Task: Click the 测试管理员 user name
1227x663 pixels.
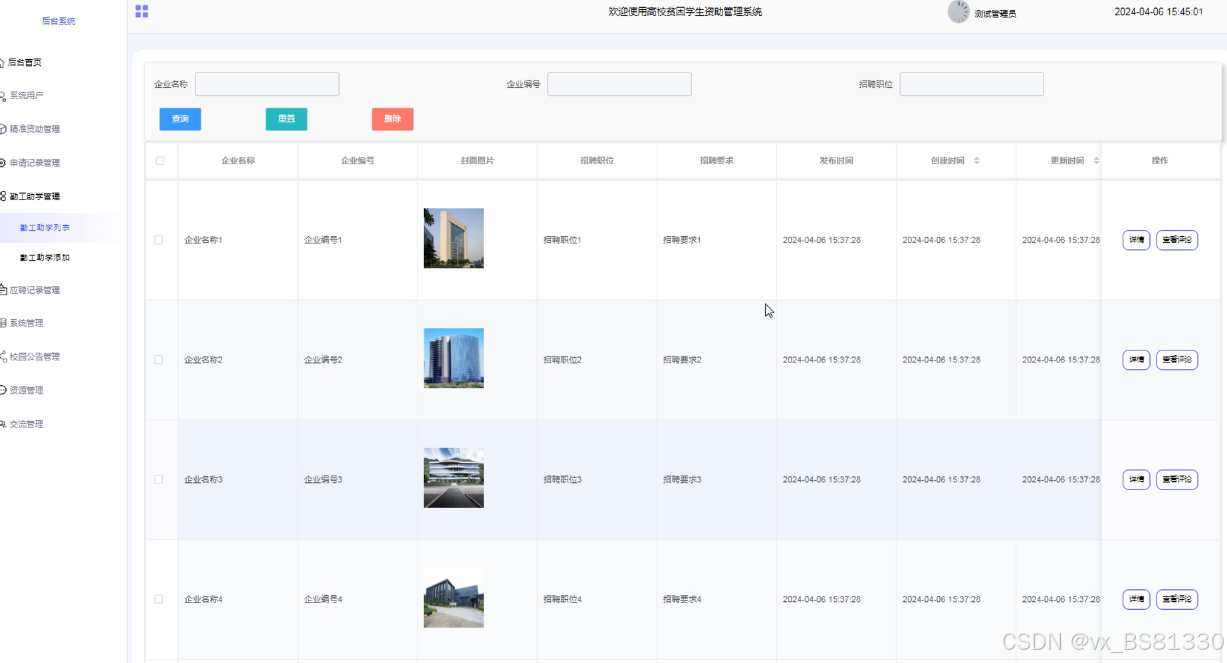Action: coord(995,13)
